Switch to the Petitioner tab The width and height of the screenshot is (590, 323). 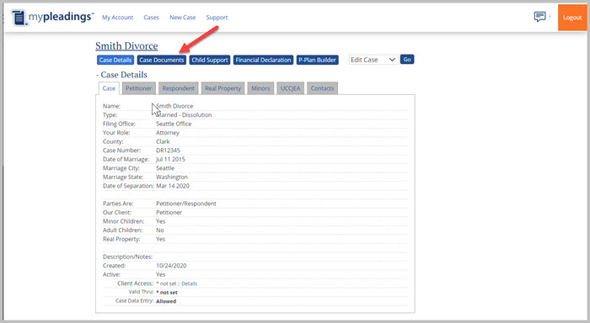pyautogui.click(x=138, y=88)
